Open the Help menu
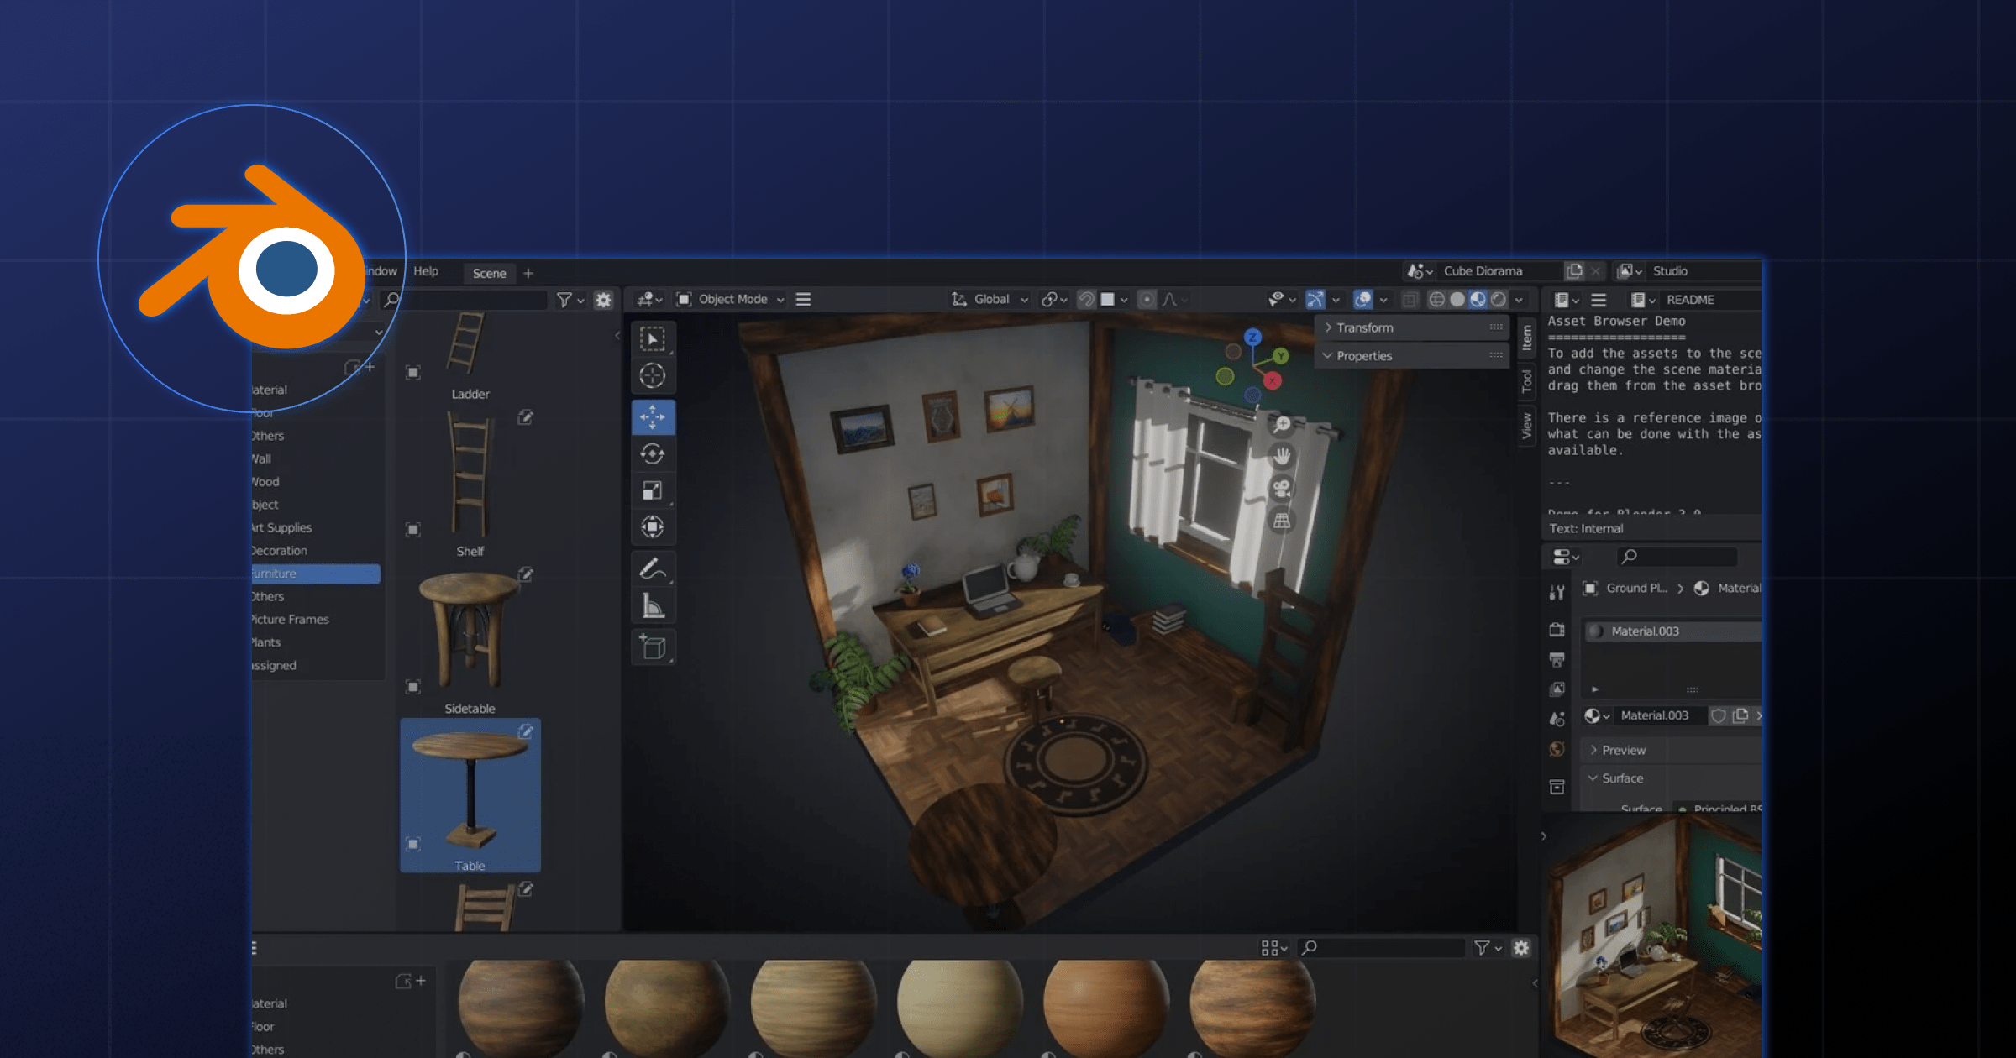This screenshot has width=2016, height=1058. (426, 271)
